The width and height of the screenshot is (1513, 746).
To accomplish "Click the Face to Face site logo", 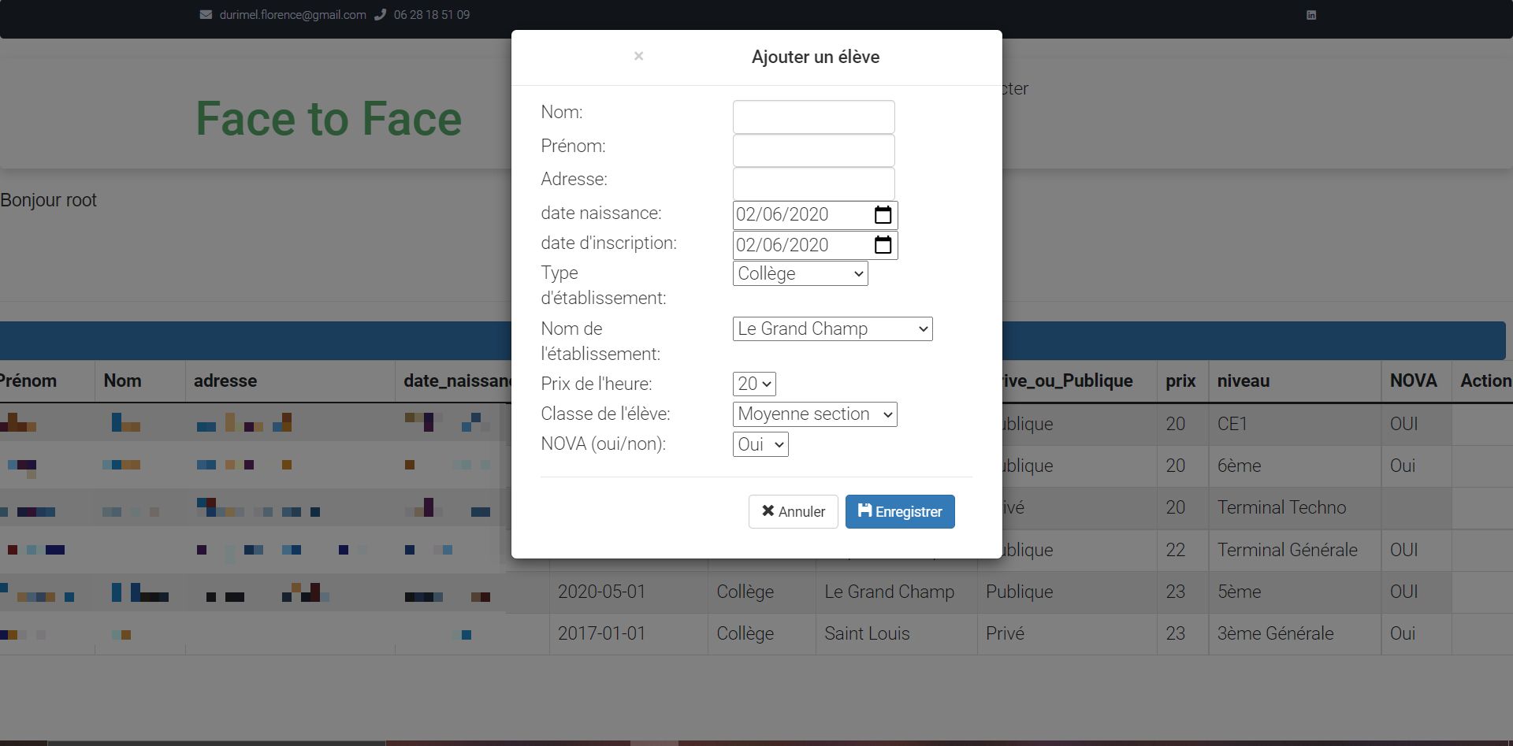I will point(329,119).
